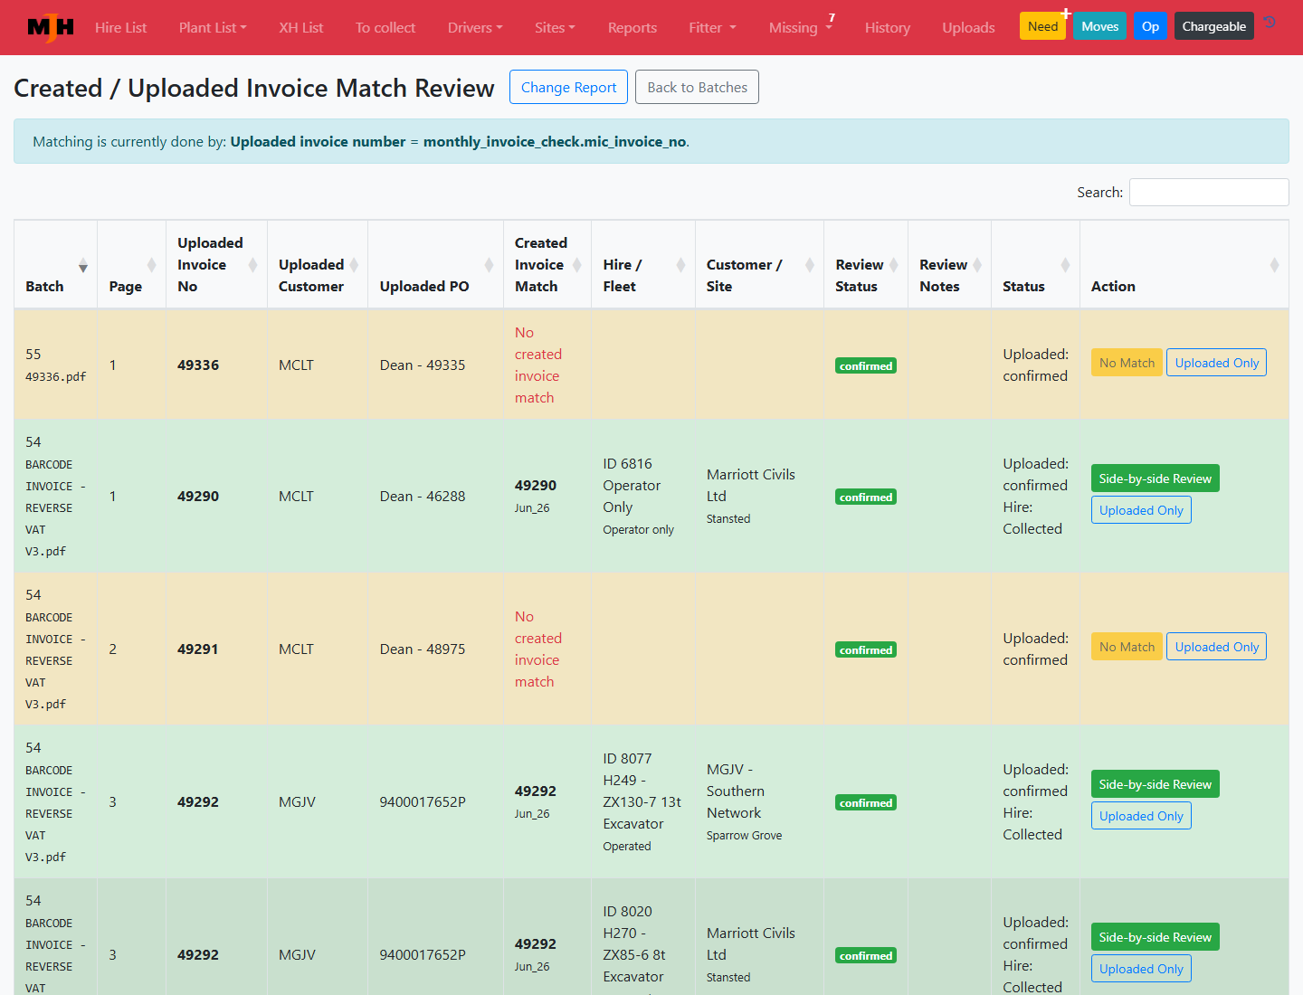Click the MJH logo in navbar
Image resolution: width=1303 pixels, height=995 pixels.
coord(51,27)
